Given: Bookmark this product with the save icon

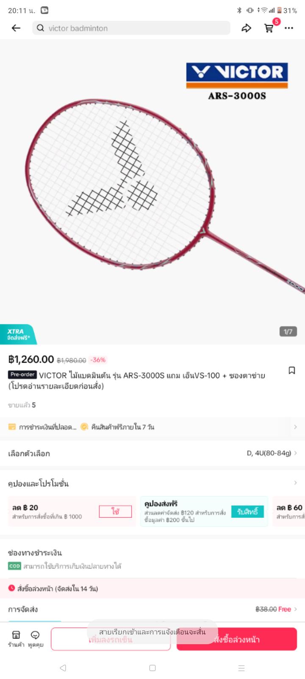Looking at the screenshot, I should tap(292, 370).
